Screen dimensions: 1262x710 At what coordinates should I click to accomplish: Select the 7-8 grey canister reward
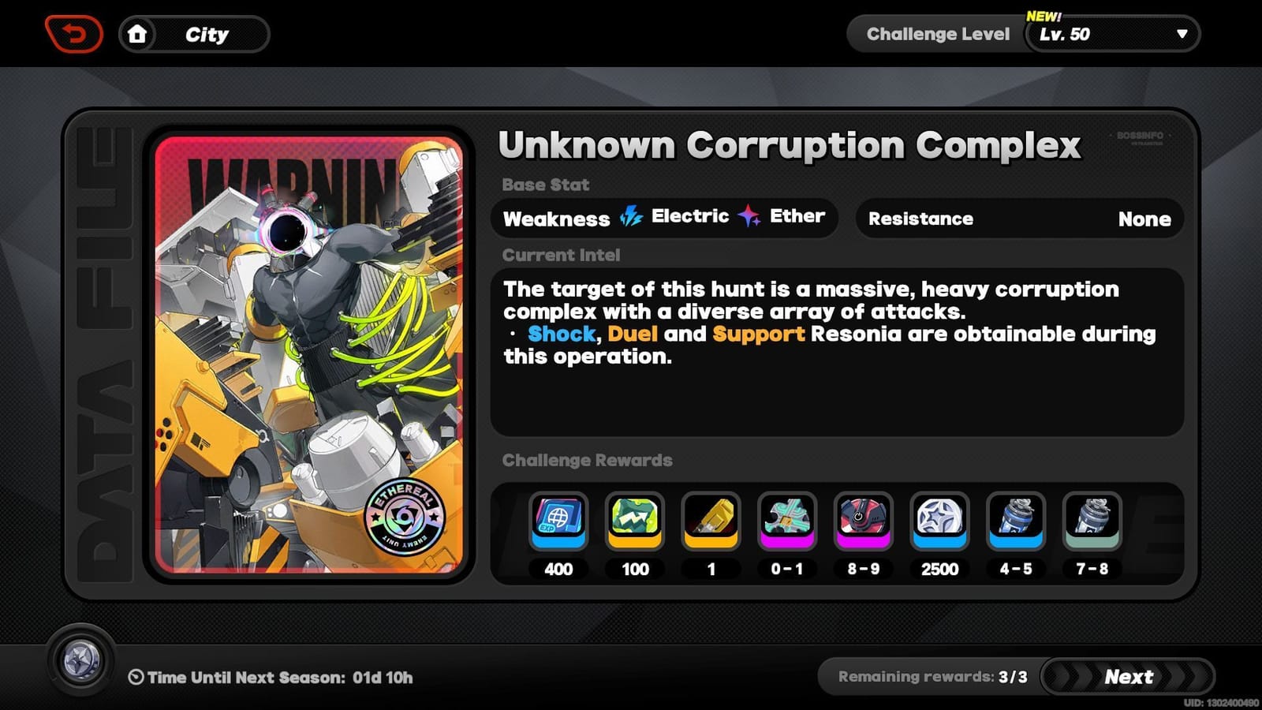pyautogui.click(x=1092, y=521)
